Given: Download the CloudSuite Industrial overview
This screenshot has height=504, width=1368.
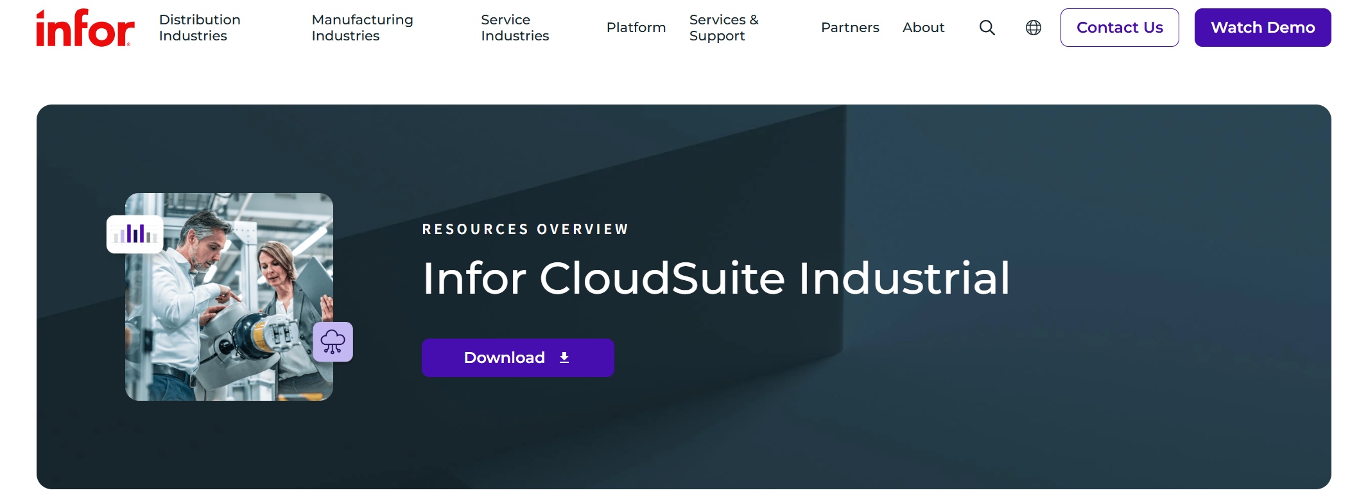Looking at the screenshot, I should pyautogui.click(x=518, y=358).
